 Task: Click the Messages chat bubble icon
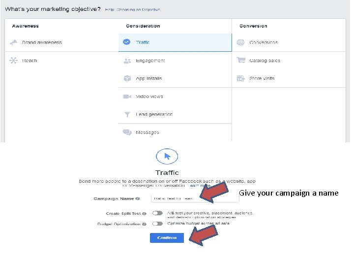tap(127, 133)
